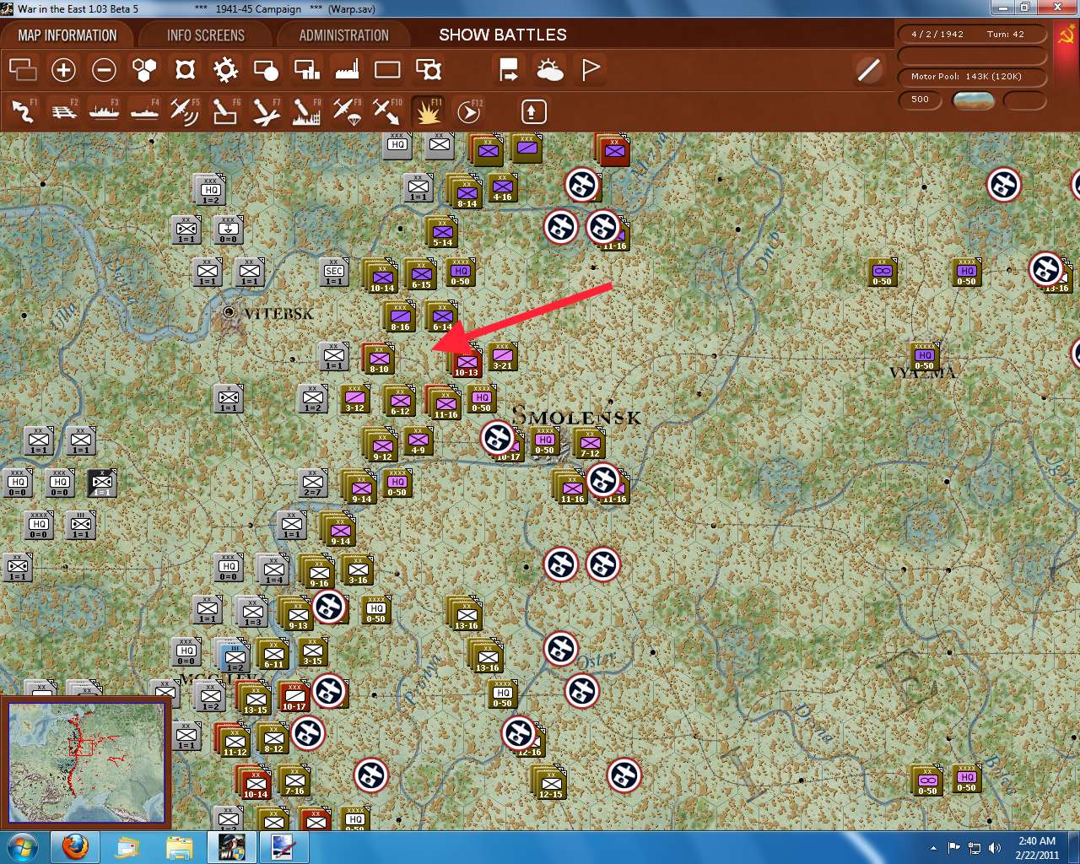The image size is (1080, 864).
Task: Open the Administration tab
Action: [x=343, y=35]
